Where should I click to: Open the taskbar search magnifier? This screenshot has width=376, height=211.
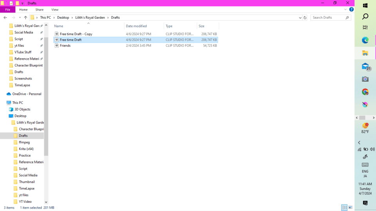[x=365, y=16]
